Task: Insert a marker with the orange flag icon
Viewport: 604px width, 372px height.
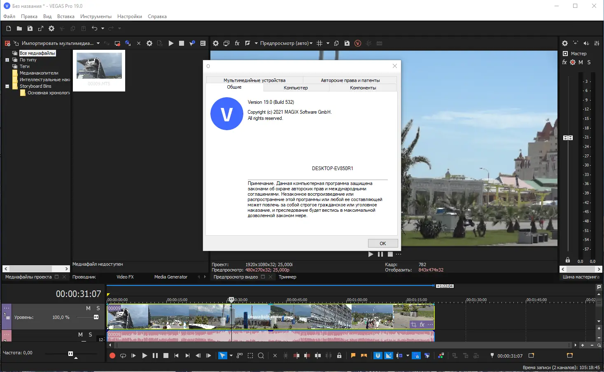Action: coord(353,356)
